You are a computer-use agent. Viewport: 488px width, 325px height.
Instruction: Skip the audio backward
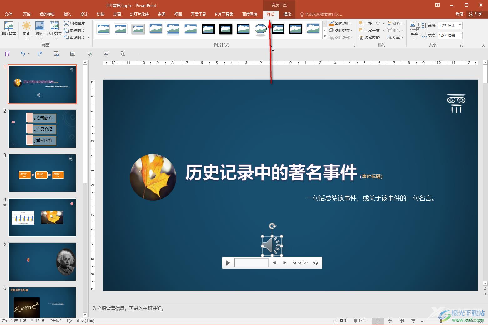[274, 263]
